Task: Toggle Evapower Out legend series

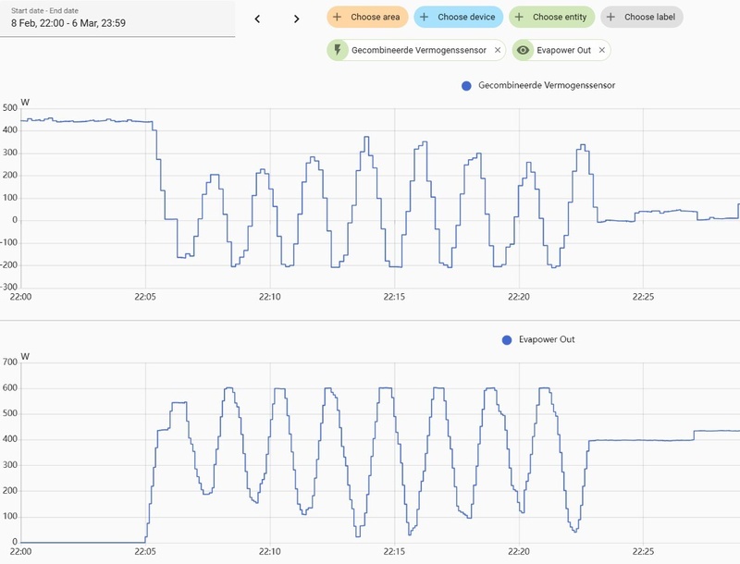Action: pos(538,339)
